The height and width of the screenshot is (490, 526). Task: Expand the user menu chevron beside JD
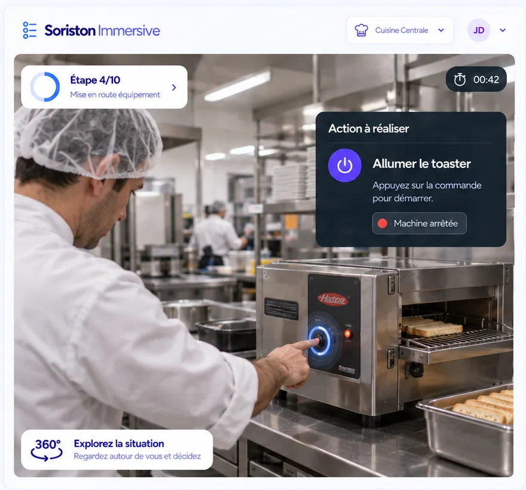point(503,30)
